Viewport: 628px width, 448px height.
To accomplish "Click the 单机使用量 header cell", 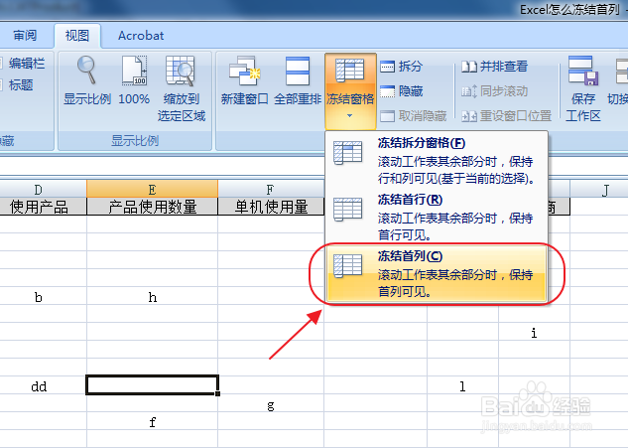I will 271,207.
